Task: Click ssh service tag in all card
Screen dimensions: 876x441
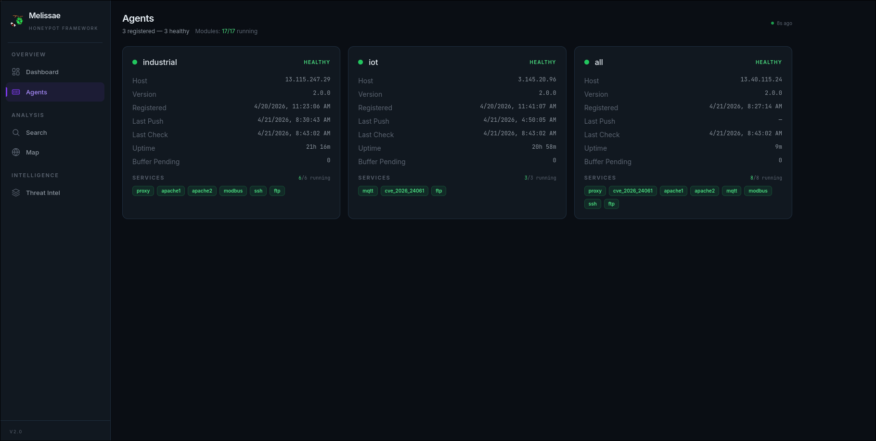Action: [593, 204]
